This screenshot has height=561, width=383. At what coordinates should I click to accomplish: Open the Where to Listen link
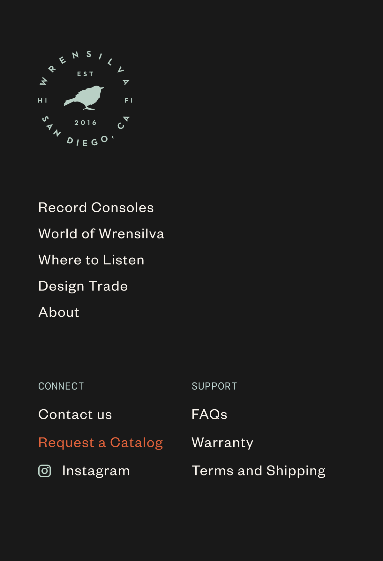tap(91, 260)
